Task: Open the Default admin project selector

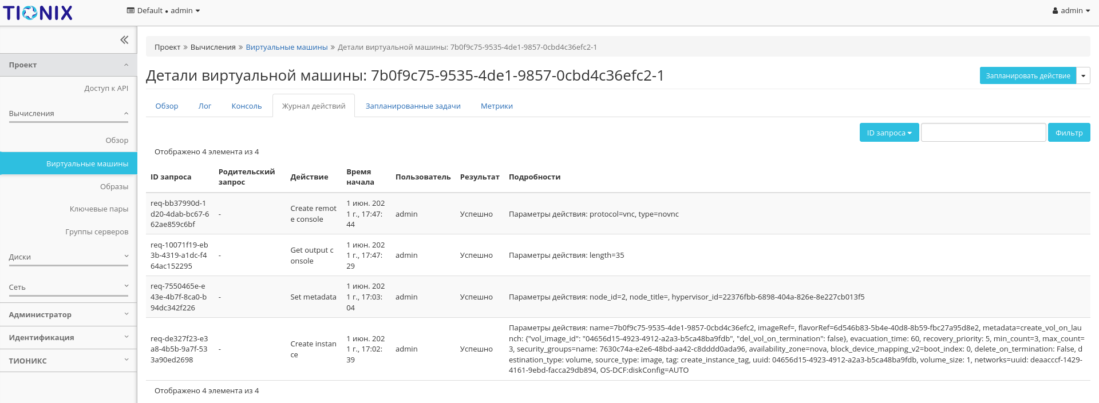Action: (x=163, y=11)
